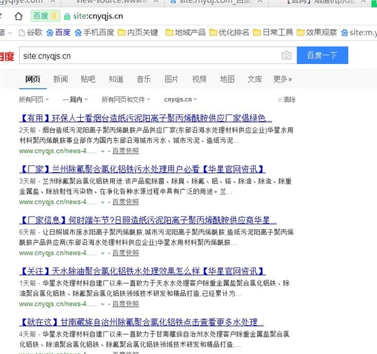Screen dimensions: 377x354
Task: Open result 【厂家信息】何时端午节
Action: click(x=148, y=220)
